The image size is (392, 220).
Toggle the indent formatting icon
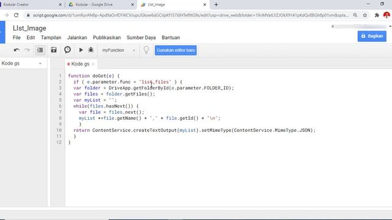40,50
